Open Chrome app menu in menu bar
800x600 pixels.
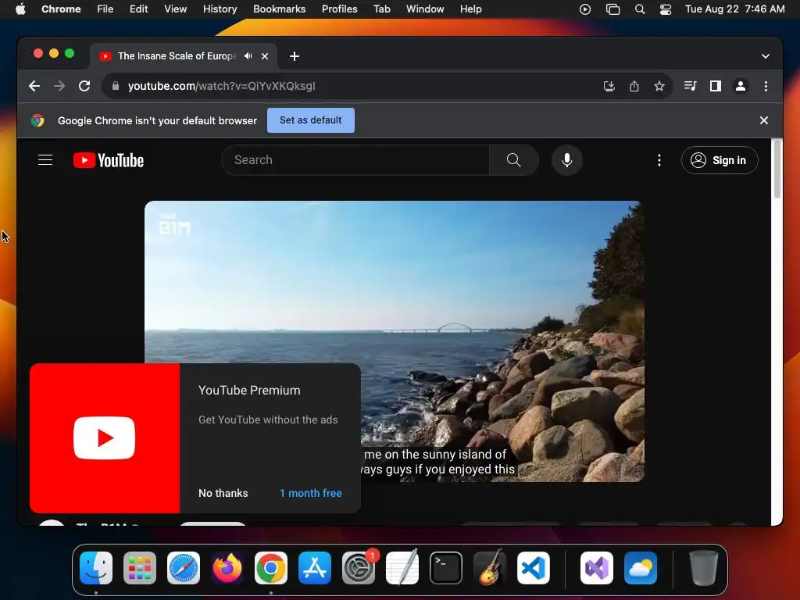click(61, 9)
